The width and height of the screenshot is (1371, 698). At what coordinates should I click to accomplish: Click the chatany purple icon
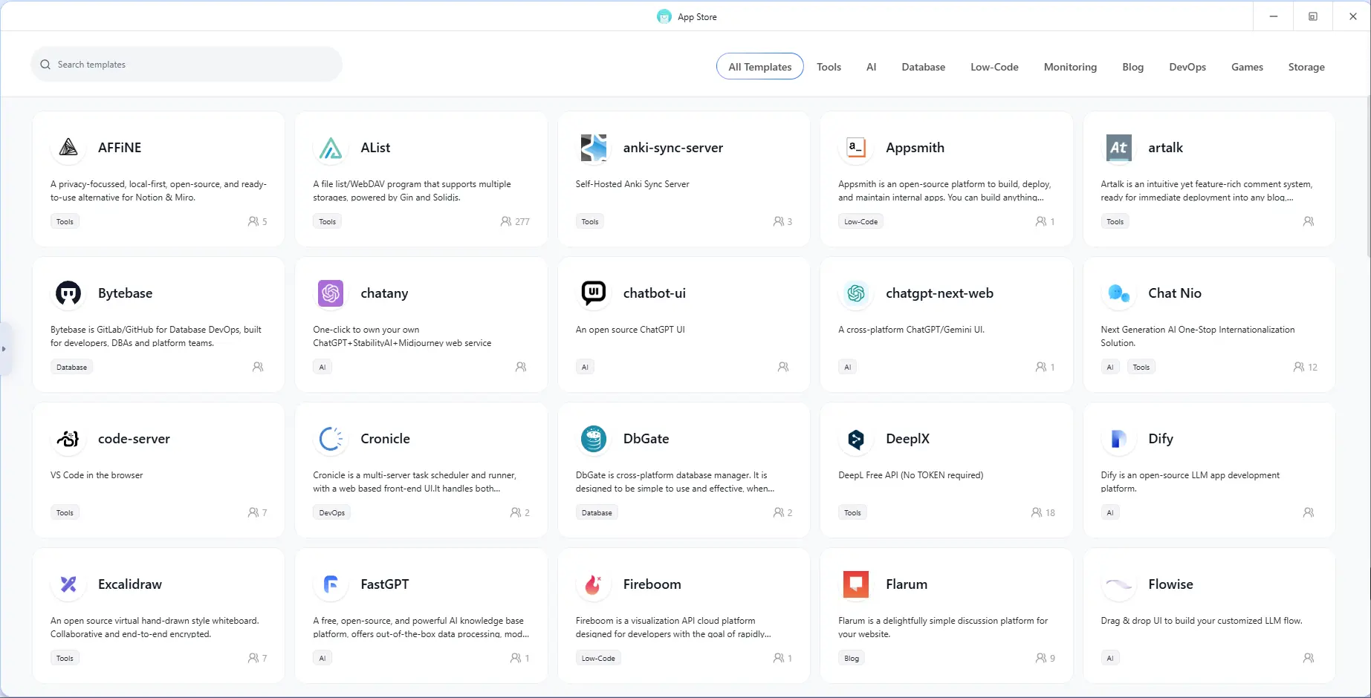point(331,293)
